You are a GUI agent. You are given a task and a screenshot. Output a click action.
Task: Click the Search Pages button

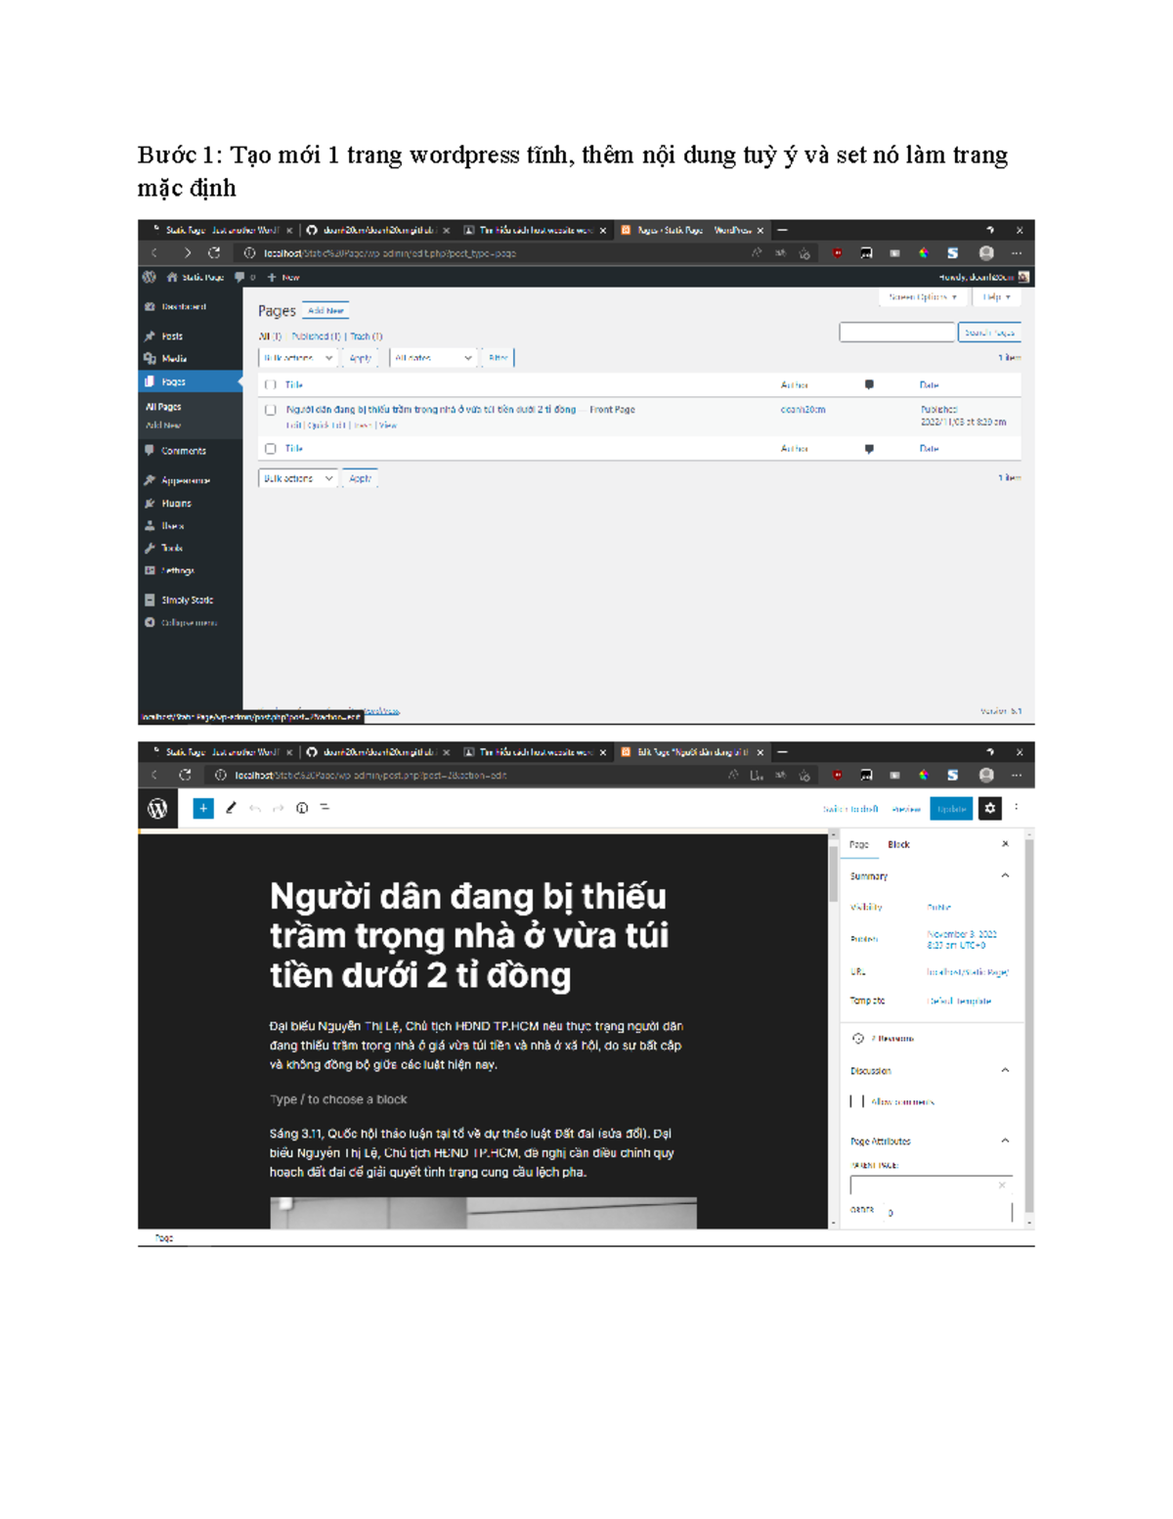coord(989,334)
